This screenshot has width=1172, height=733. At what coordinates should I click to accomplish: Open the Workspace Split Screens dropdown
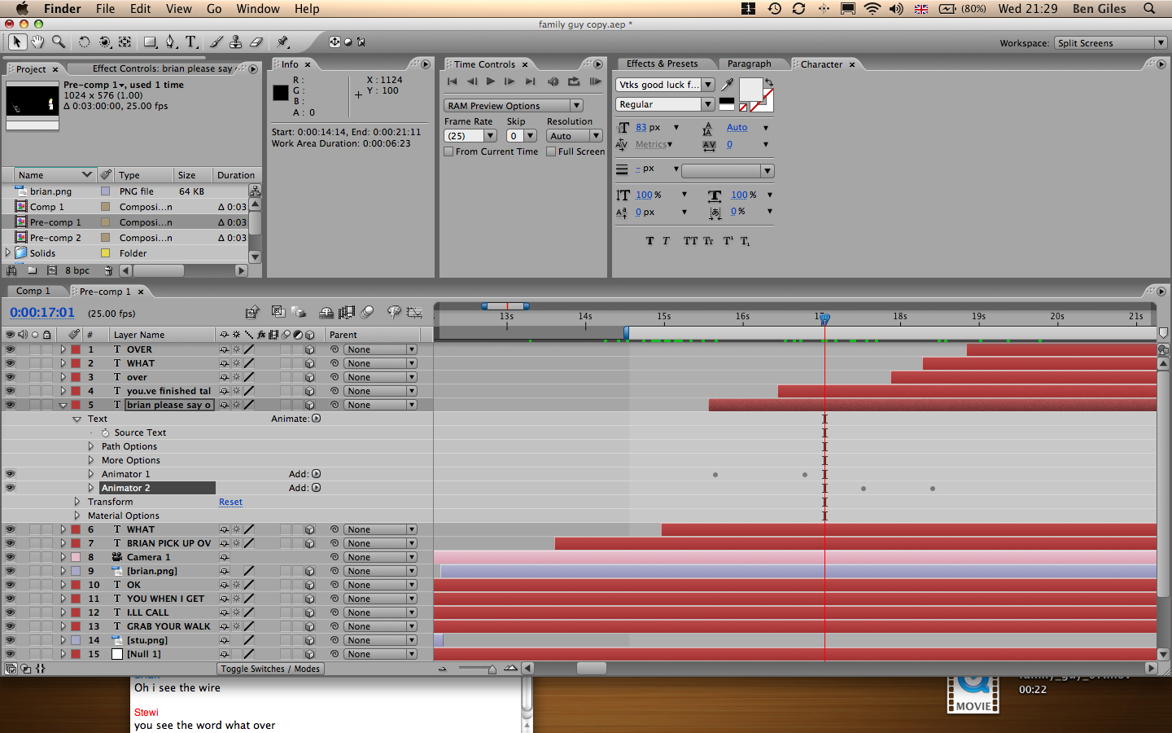coord(1111,43)
